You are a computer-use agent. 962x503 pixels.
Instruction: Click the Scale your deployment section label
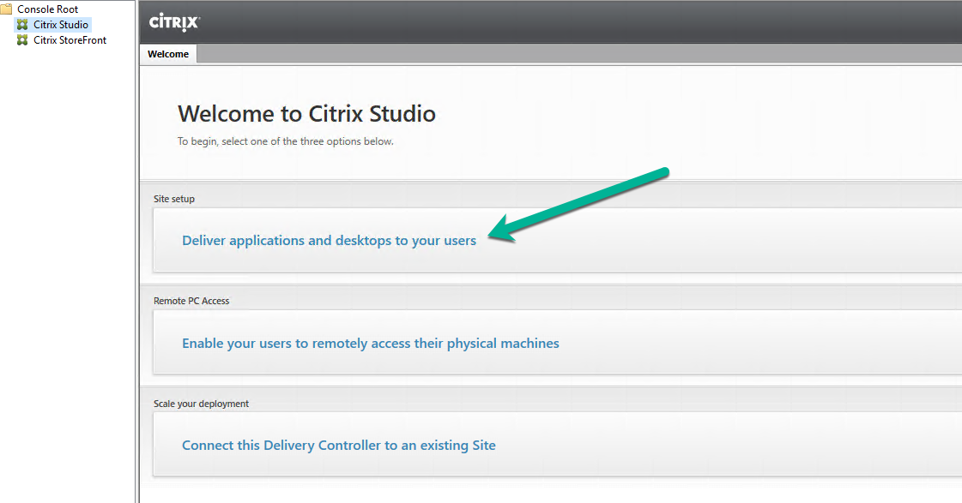pos(201,404)
